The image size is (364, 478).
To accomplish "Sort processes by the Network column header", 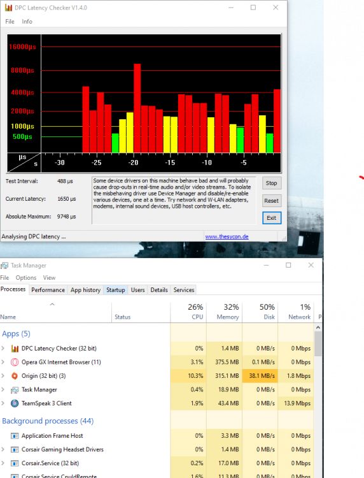I will (x=296, y=312).
